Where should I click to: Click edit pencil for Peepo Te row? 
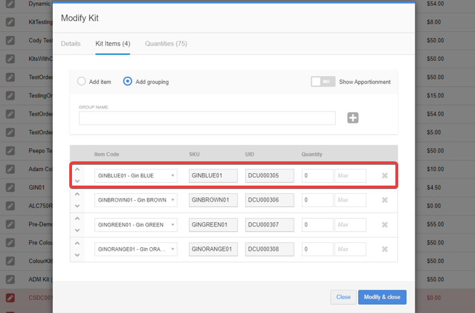[x=10, y=150]
